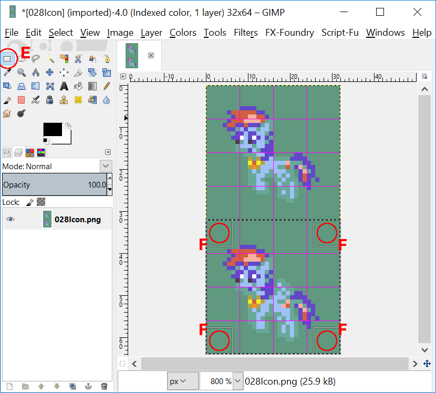Select the Clone stamp tool
The image size is (436, 393).
tap(64, 100)
